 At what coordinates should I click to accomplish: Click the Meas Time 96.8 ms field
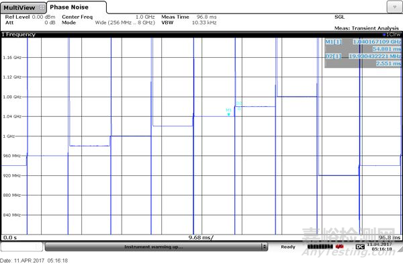click(x=189, y=17)
